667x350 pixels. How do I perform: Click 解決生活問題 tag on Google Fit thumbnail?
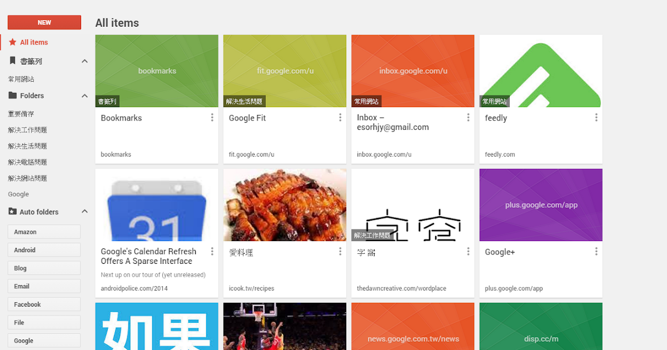tap(245, 102)
